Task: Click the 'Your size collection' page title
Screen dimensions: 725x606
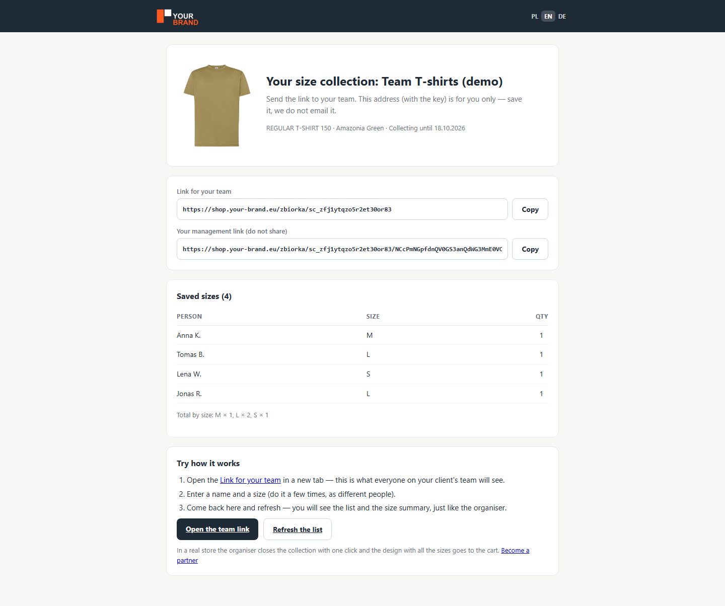Action: tap(385, 82)
